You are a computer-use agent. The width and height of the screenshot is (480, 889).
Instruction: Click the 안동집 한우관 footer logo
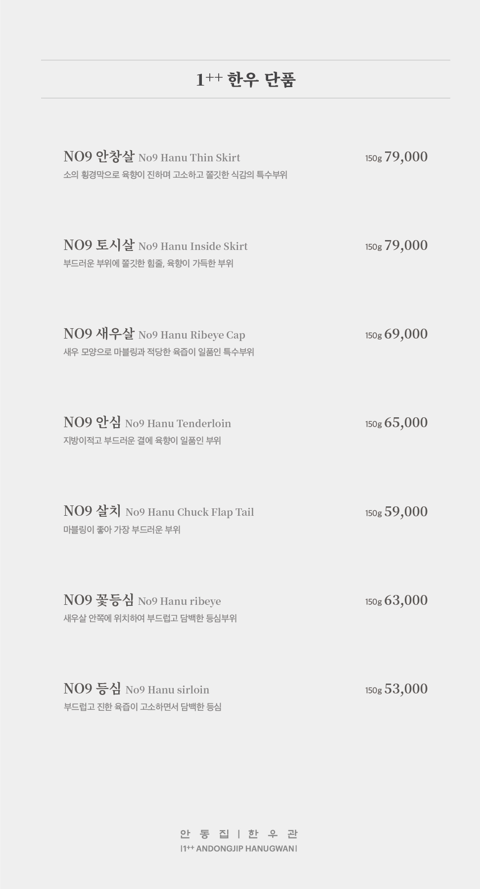pyautogui.click(x=239, y=834)
